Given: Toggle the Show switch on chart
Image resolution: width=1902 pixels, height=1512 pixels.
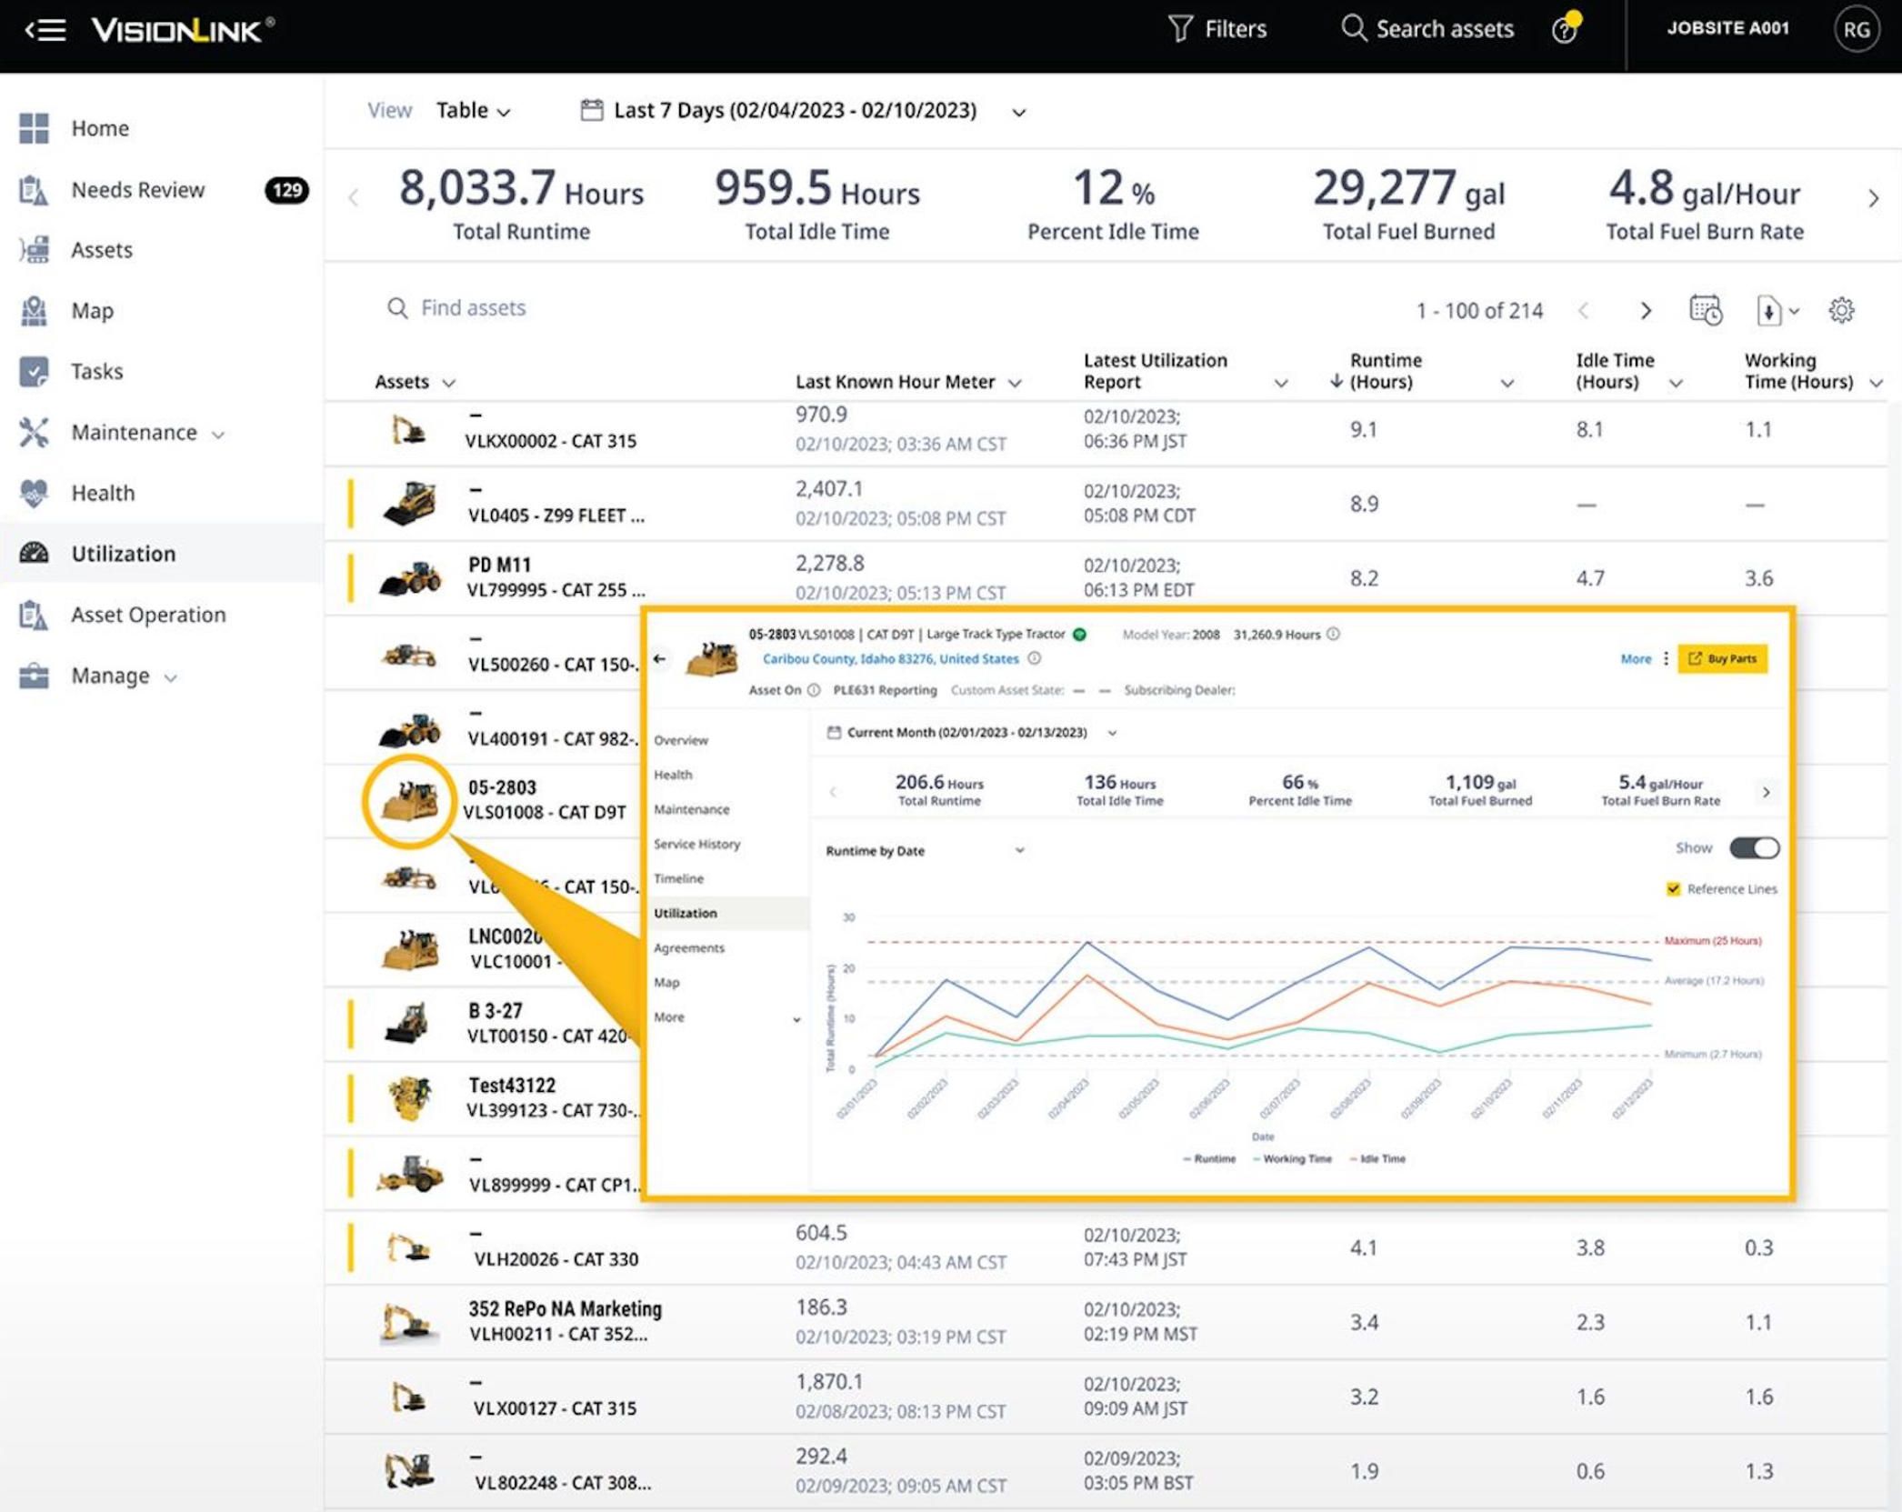Looking at the screenshot, I should (1754, 847).
